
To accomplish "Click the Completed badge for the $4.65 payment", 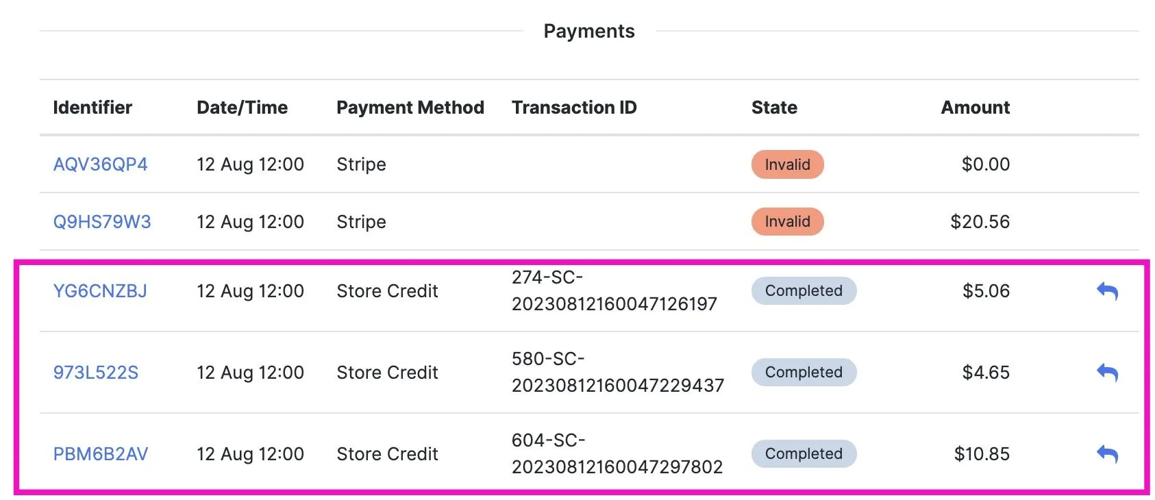I will coord(804,373).
